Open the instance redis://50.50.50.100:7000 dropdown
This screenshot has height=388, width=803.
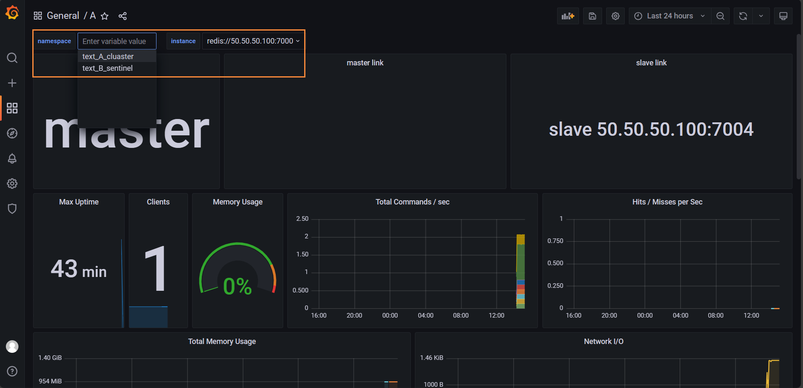253,41
